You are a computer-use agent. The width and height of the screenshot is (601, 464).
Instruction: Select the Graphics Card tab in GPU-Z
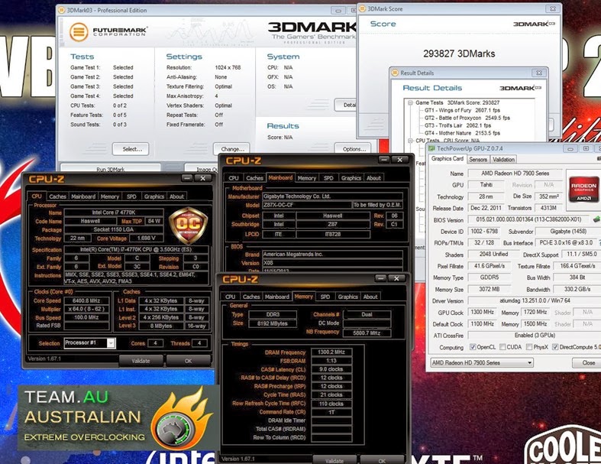[x=447, y=158]
